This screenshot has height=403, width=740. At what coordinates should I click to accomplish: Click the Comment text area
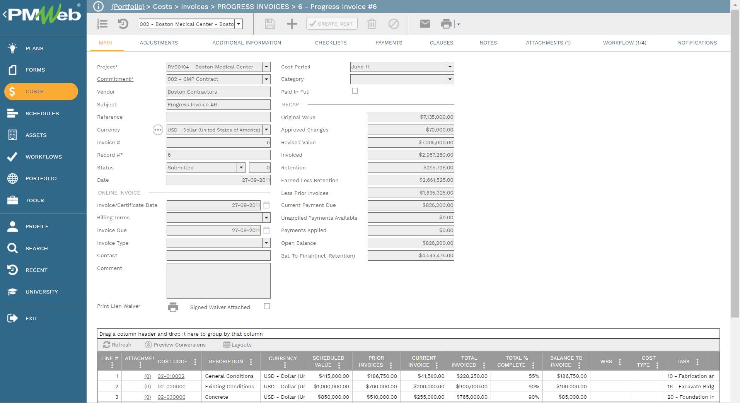(218, 281)
